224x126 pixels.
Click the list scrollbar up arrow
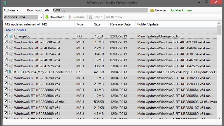pos(219,23)
